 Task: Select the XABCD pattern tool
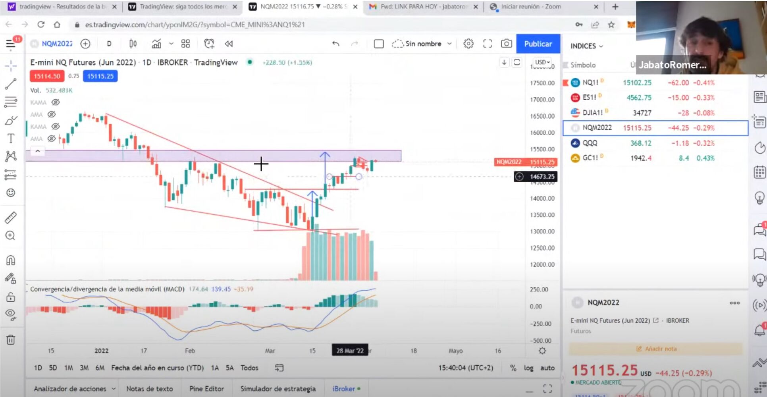pyautogui.click(x=11, y=156)
